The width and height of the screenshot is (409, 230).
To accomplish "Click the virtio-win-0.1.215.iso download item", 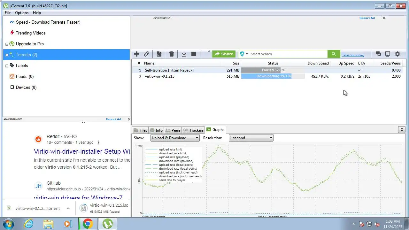I will (104, 208).
